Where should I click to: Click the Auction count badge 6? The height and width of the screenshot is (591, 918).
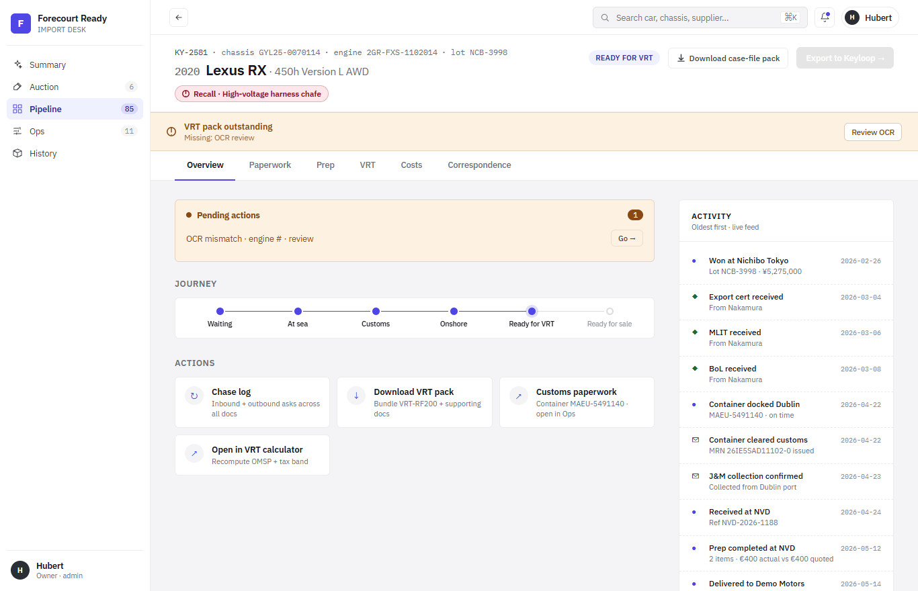coord(131,87)
